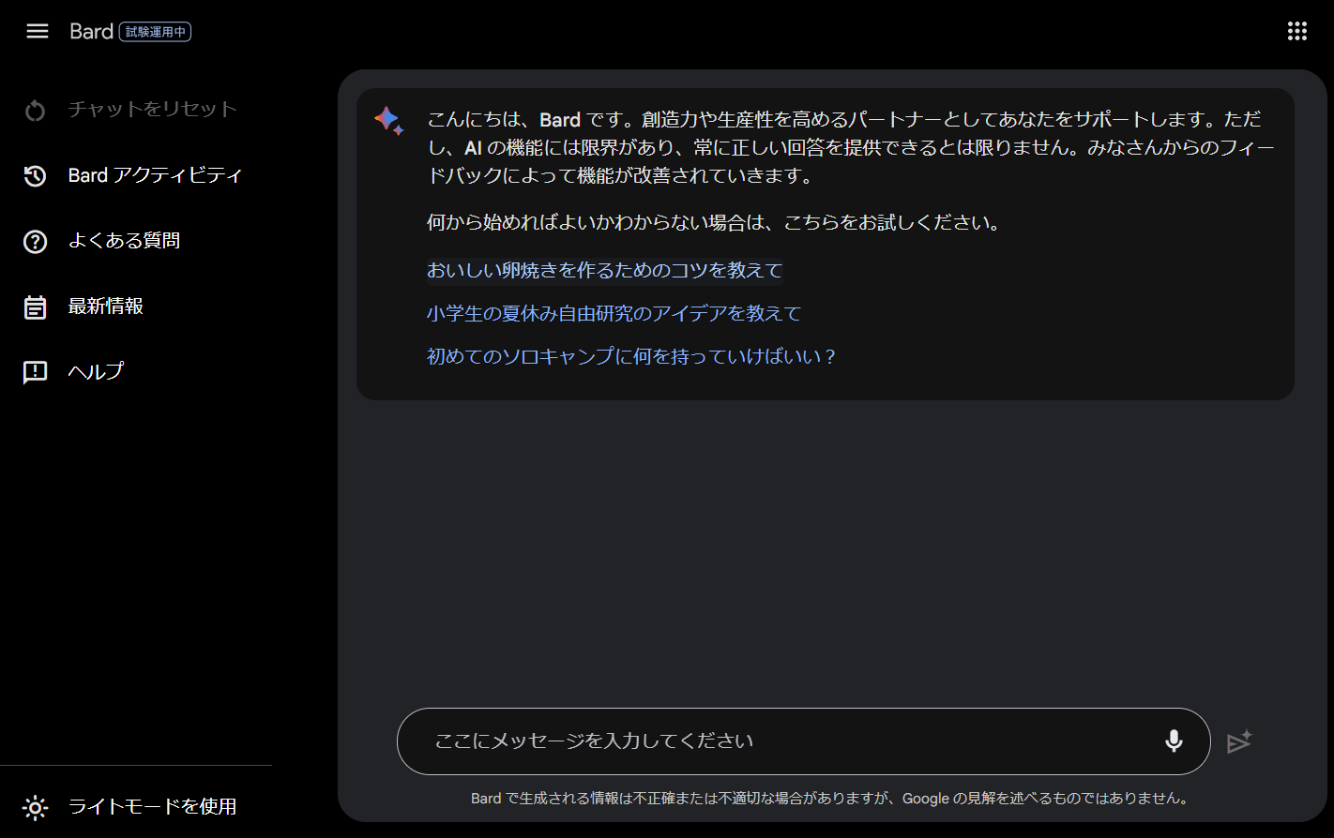Click the Bard activity history icon

(x=35, y=176)
